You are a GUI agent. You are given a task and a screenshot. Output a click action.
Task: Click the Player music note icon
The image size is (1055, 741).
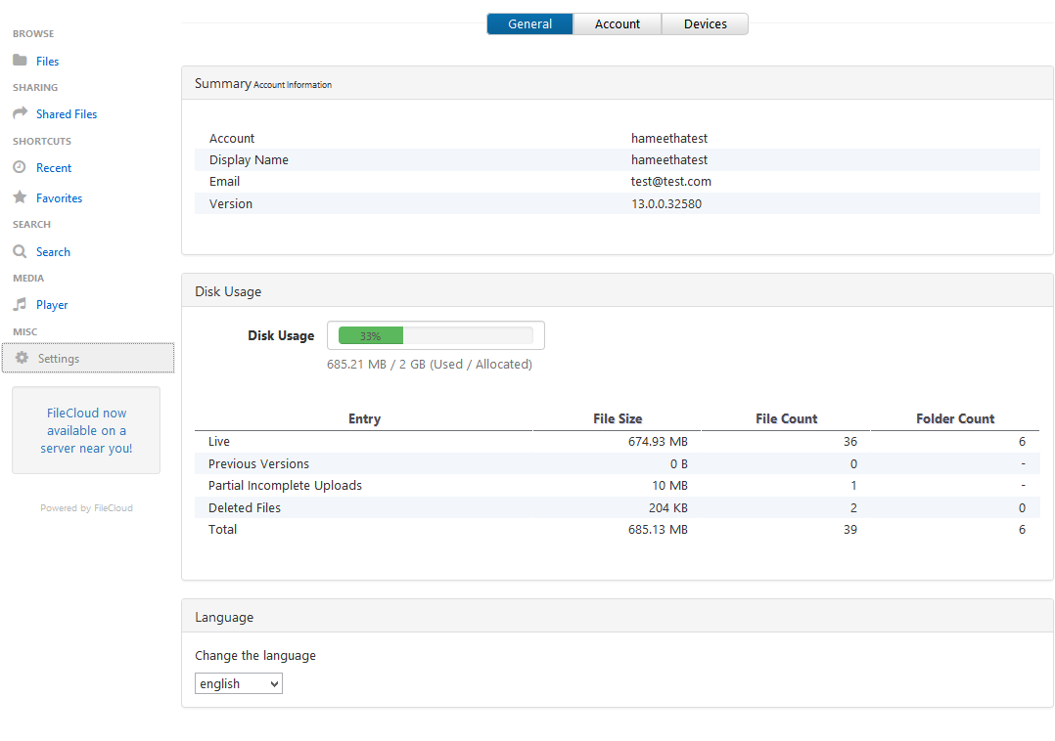click(21, 304)
